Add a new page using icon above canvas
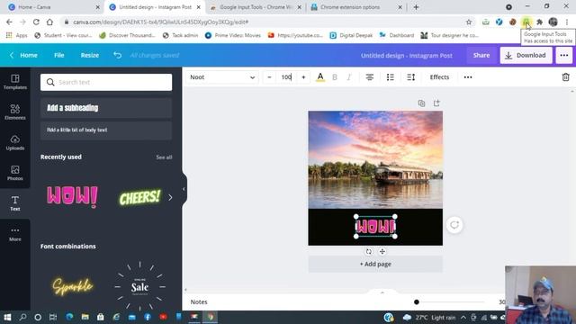The height and width of the screenshot is (324, 576). click(436, 103)
